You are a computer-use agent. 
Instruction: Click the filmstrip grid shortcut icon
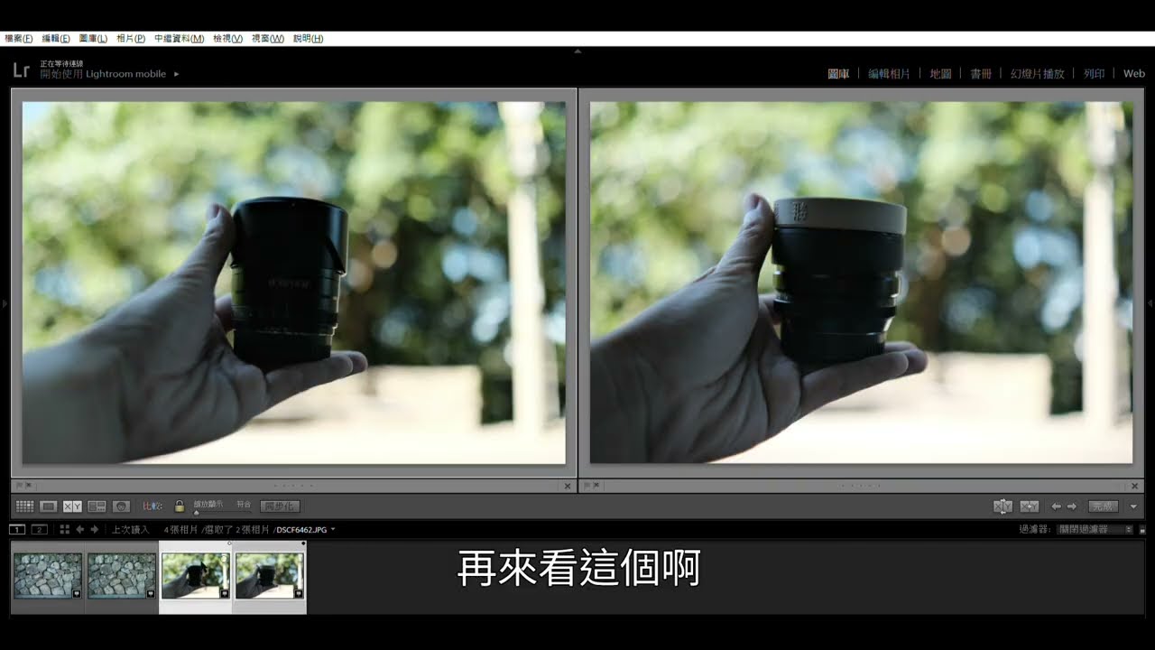pos(65,529)
